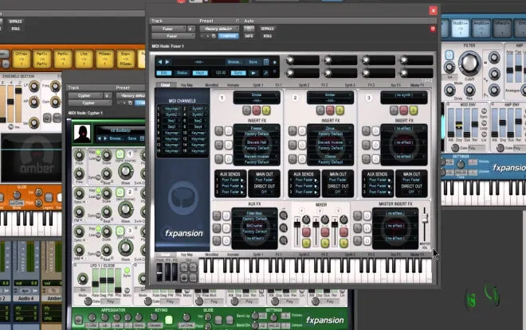Adjust mixer channel 1 fader
526x330 pixels.
[x=297, y=224]
